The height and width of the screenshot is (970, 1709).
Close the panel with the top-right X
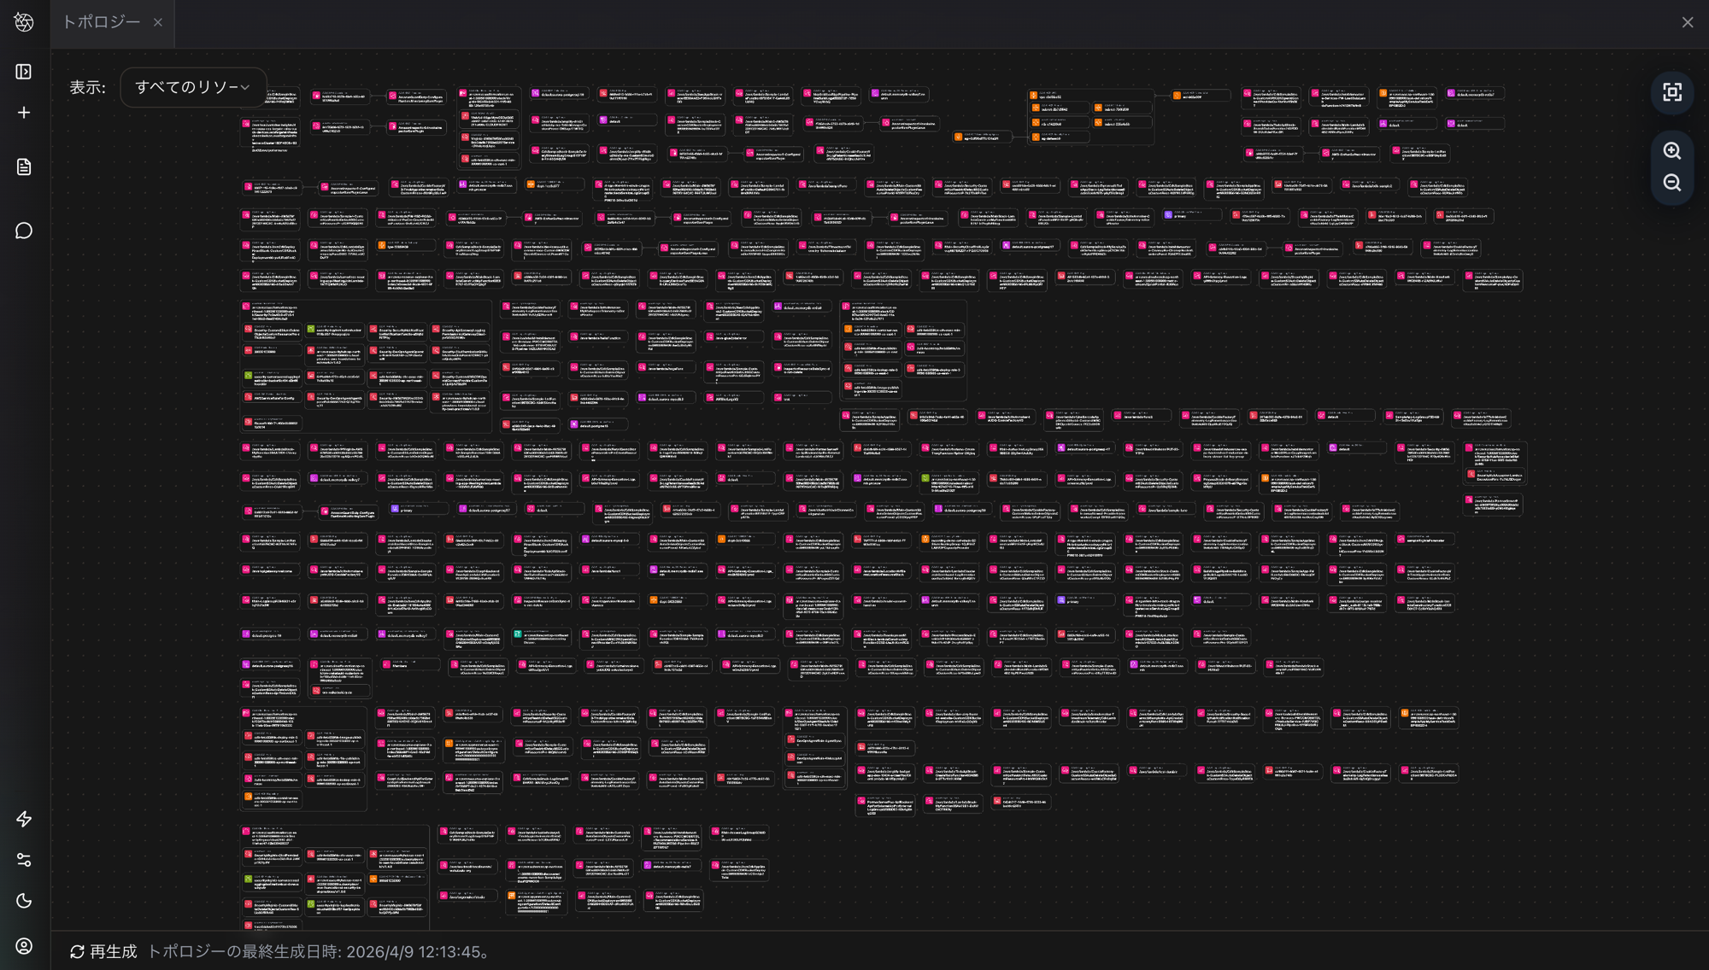pyautogui.click(x=1687, y=23)
